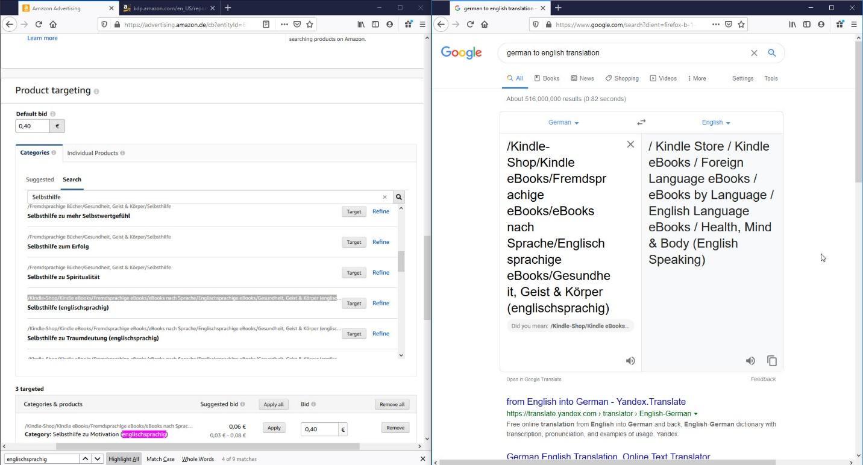Swap German and English translation languages

point(641,122)
